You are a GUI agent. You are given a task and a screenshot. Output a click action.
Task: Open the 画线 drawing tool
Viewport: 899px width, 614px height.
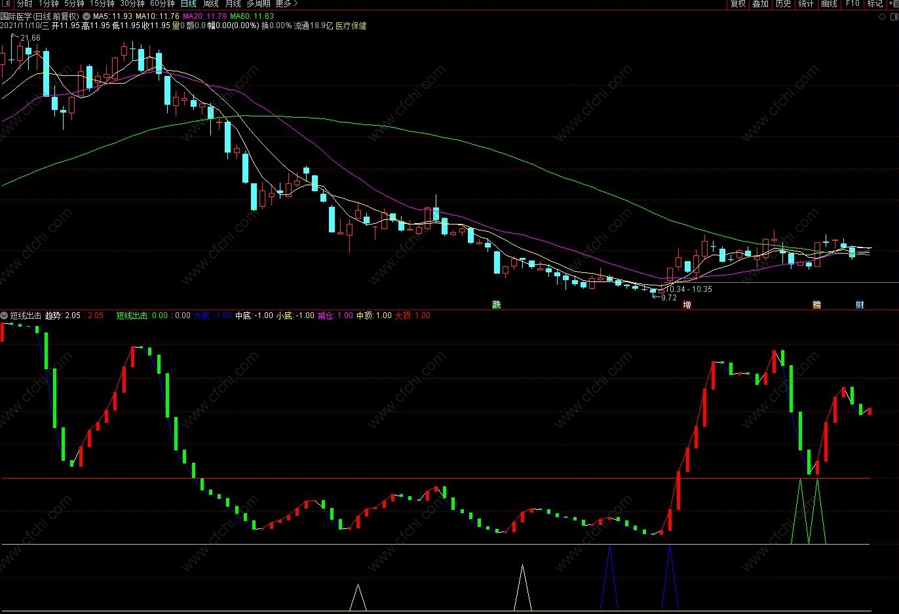pos(829,4)
